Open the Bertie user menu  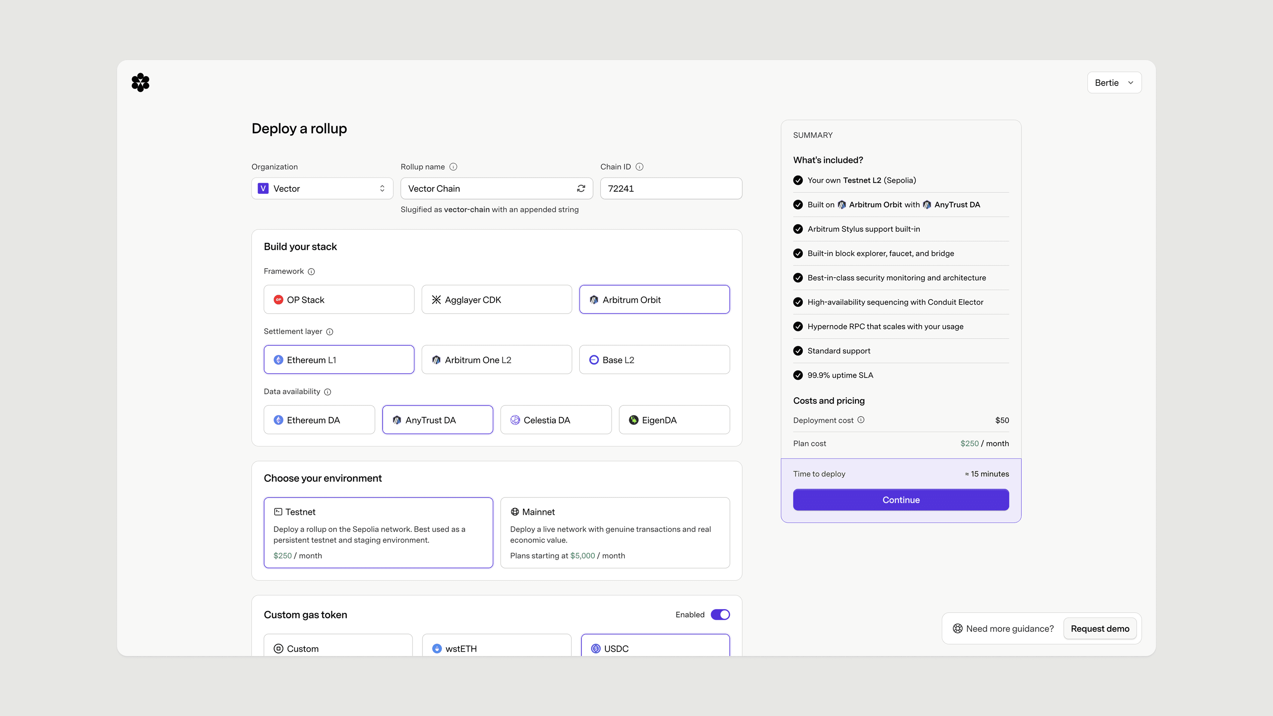coord(1114,83)
